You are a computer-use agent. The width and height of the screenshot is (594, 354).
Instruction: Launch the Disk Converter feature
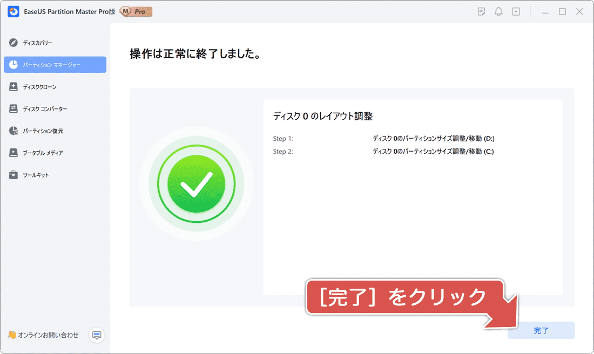(x=13, y=109)
